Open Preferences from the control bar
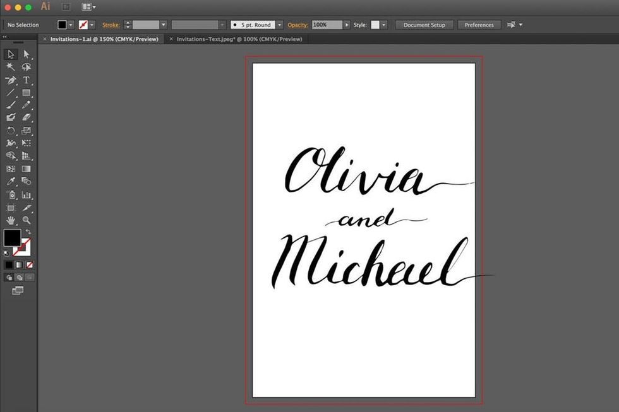The image size is (619, 412). 479,25
